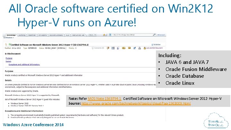Select the Keyword Dictionary tab

point(56,35)
